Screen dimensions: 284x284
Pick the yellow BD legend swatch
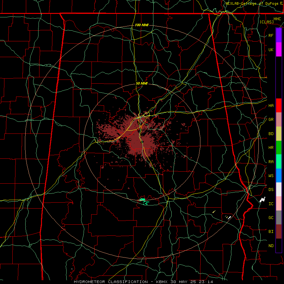point(279,134)
